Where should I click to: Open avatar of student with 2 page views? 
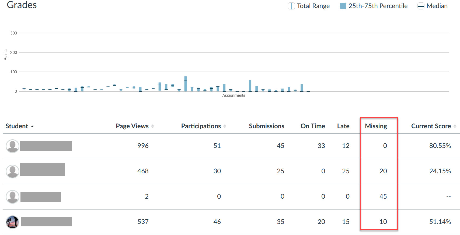click(12, 197)
